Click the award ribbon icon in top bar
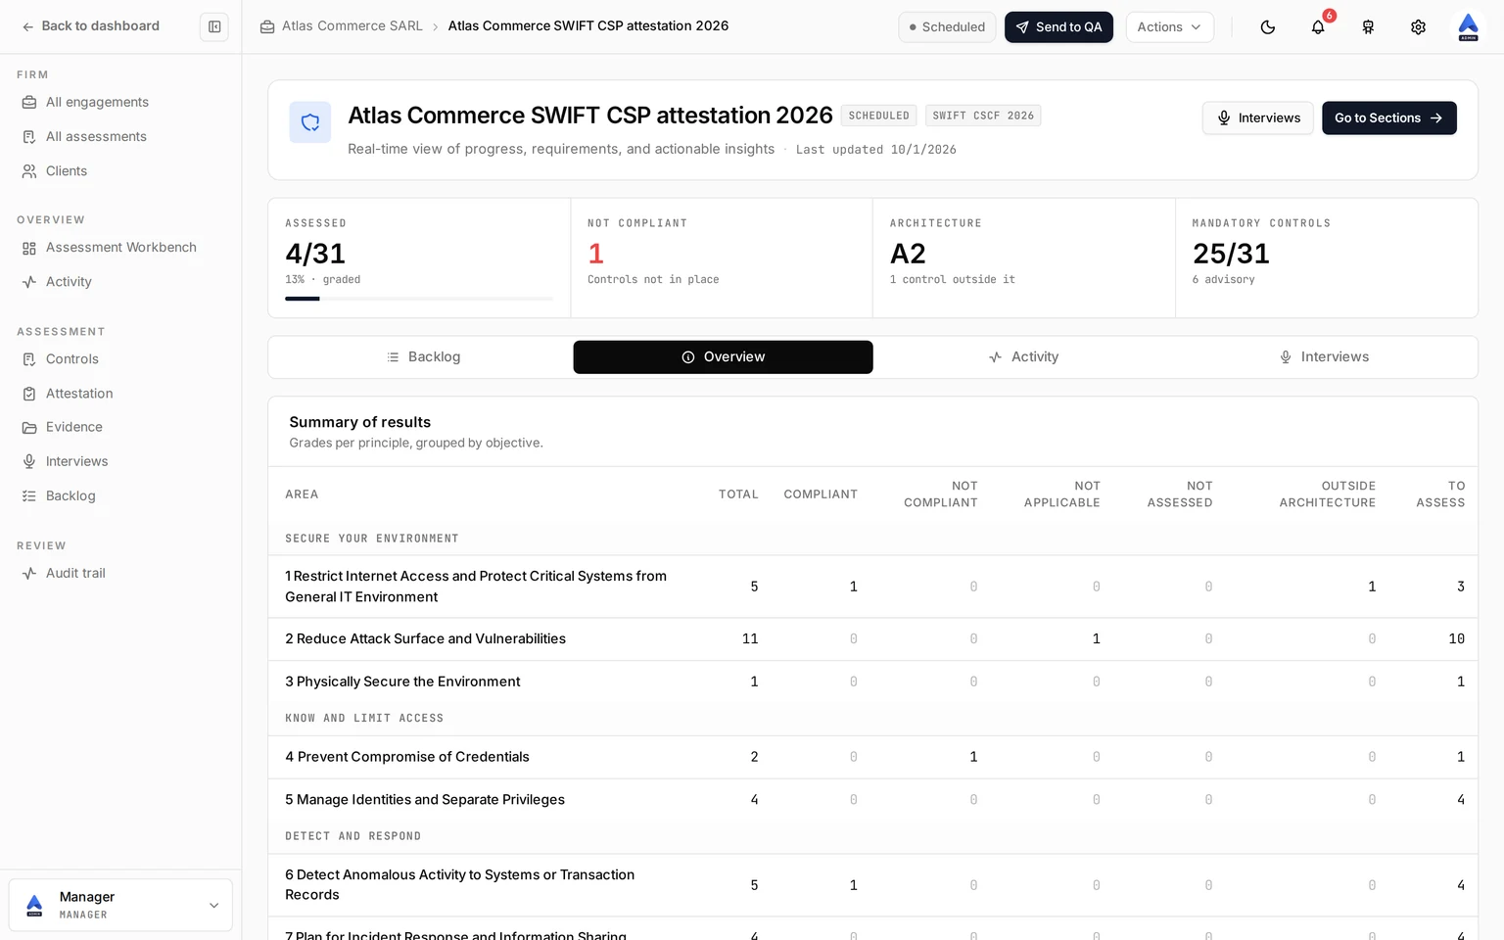 (x=1368, y=27)
